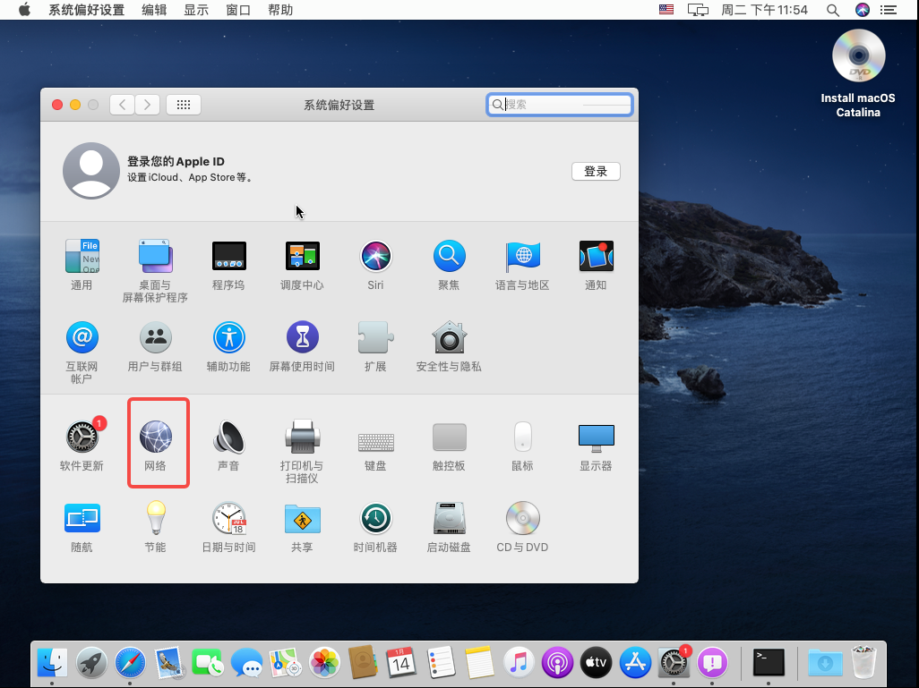Open CD 与 DVD preferences
919x688 pixels.
click(x=522, y=526)
